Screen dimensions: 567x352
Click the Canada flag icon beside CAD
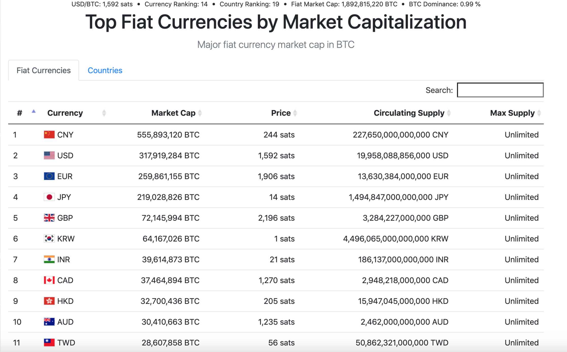(x=49, y=280)
